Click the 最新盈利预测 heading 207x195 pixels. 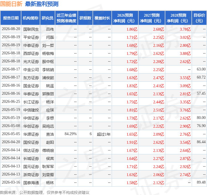tap(42, 4)
